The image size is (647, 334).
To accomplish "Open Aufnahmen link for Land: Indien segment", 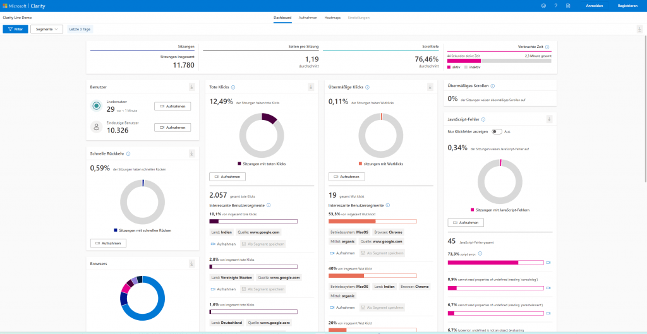I will (x=223, y=244).
